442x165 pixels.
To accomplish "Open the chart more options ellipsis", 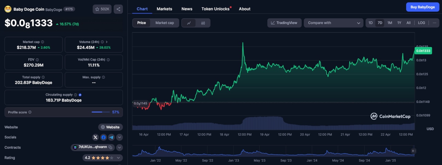I will tap(434, 23).
